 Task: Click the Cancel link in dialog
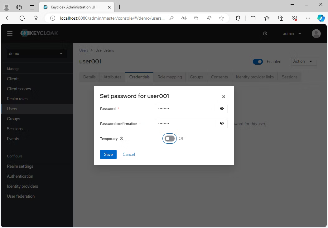click(x=129, y=155)
